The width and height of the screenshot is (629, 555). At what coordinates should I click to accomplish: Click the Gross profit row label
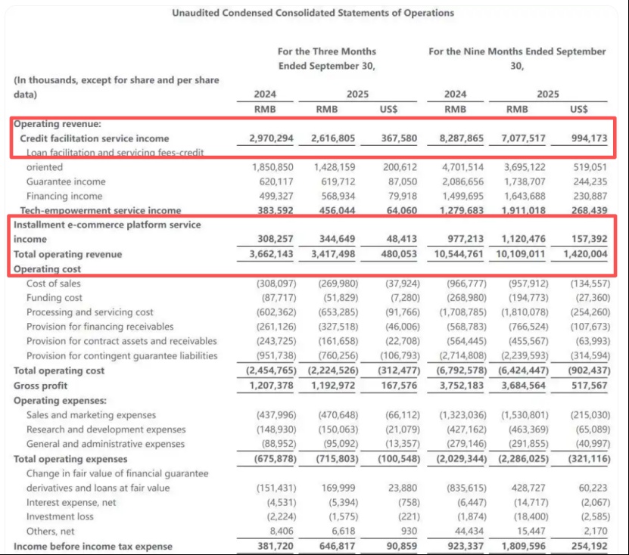40,386
